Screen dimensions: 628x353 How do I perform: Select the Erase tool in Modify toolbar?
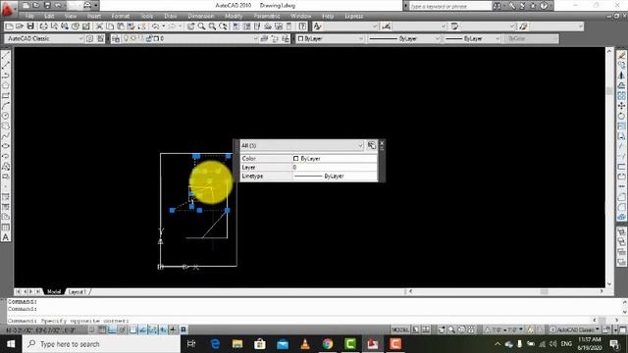(x=621, y=55)
